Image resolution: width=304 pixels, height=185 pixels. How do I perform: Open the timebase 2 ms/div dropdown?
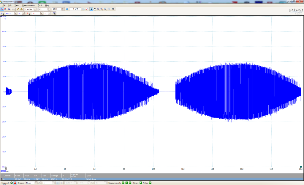pos(35,9)
